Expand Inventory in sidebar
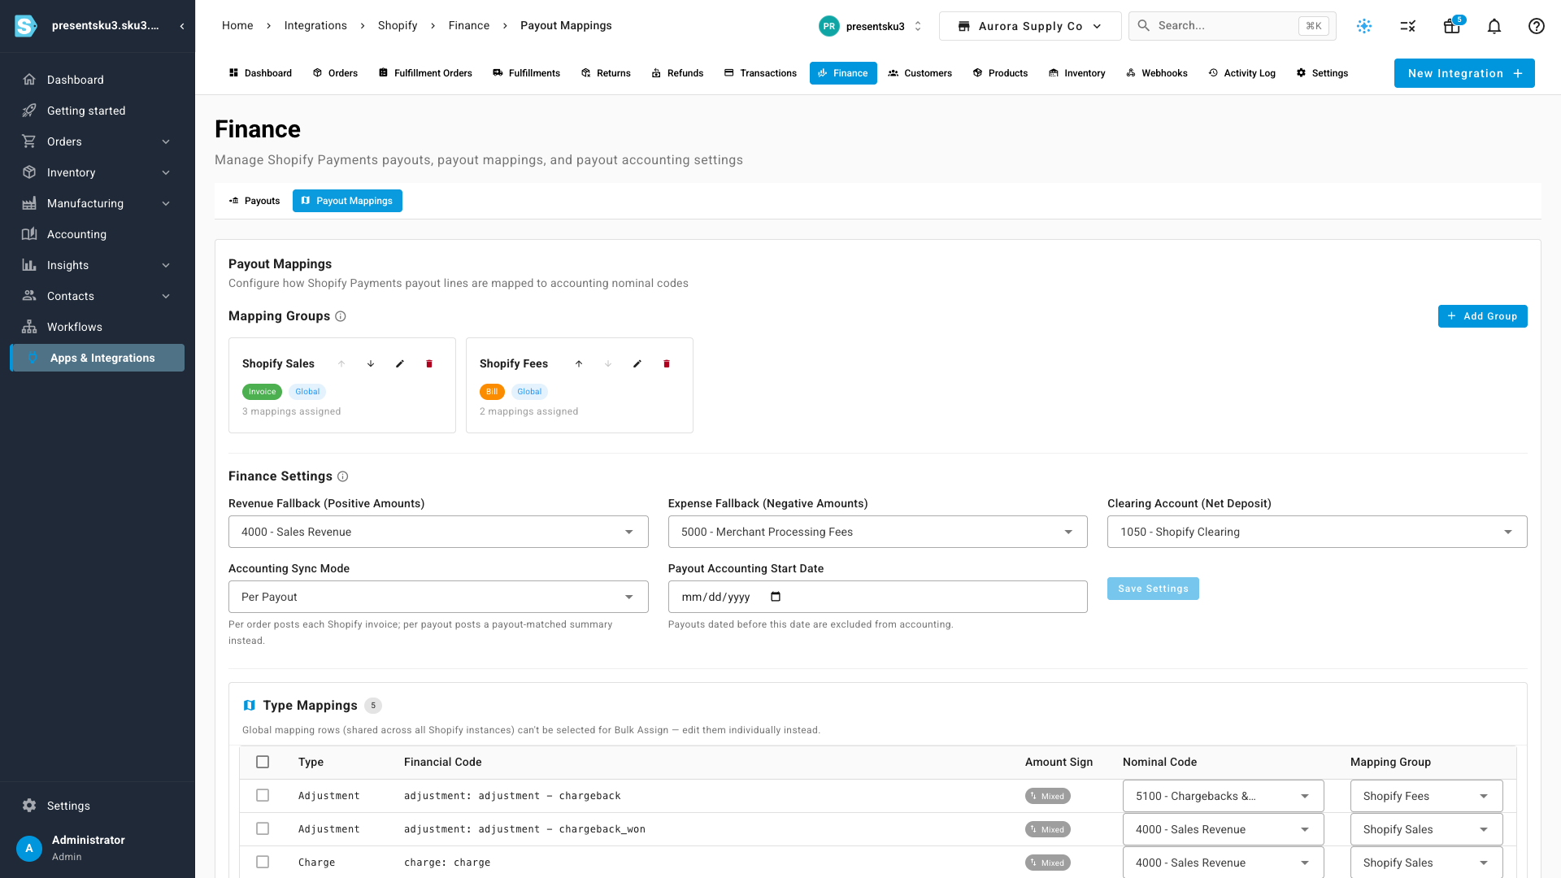1561x878 pixels. tap(98, 172)
